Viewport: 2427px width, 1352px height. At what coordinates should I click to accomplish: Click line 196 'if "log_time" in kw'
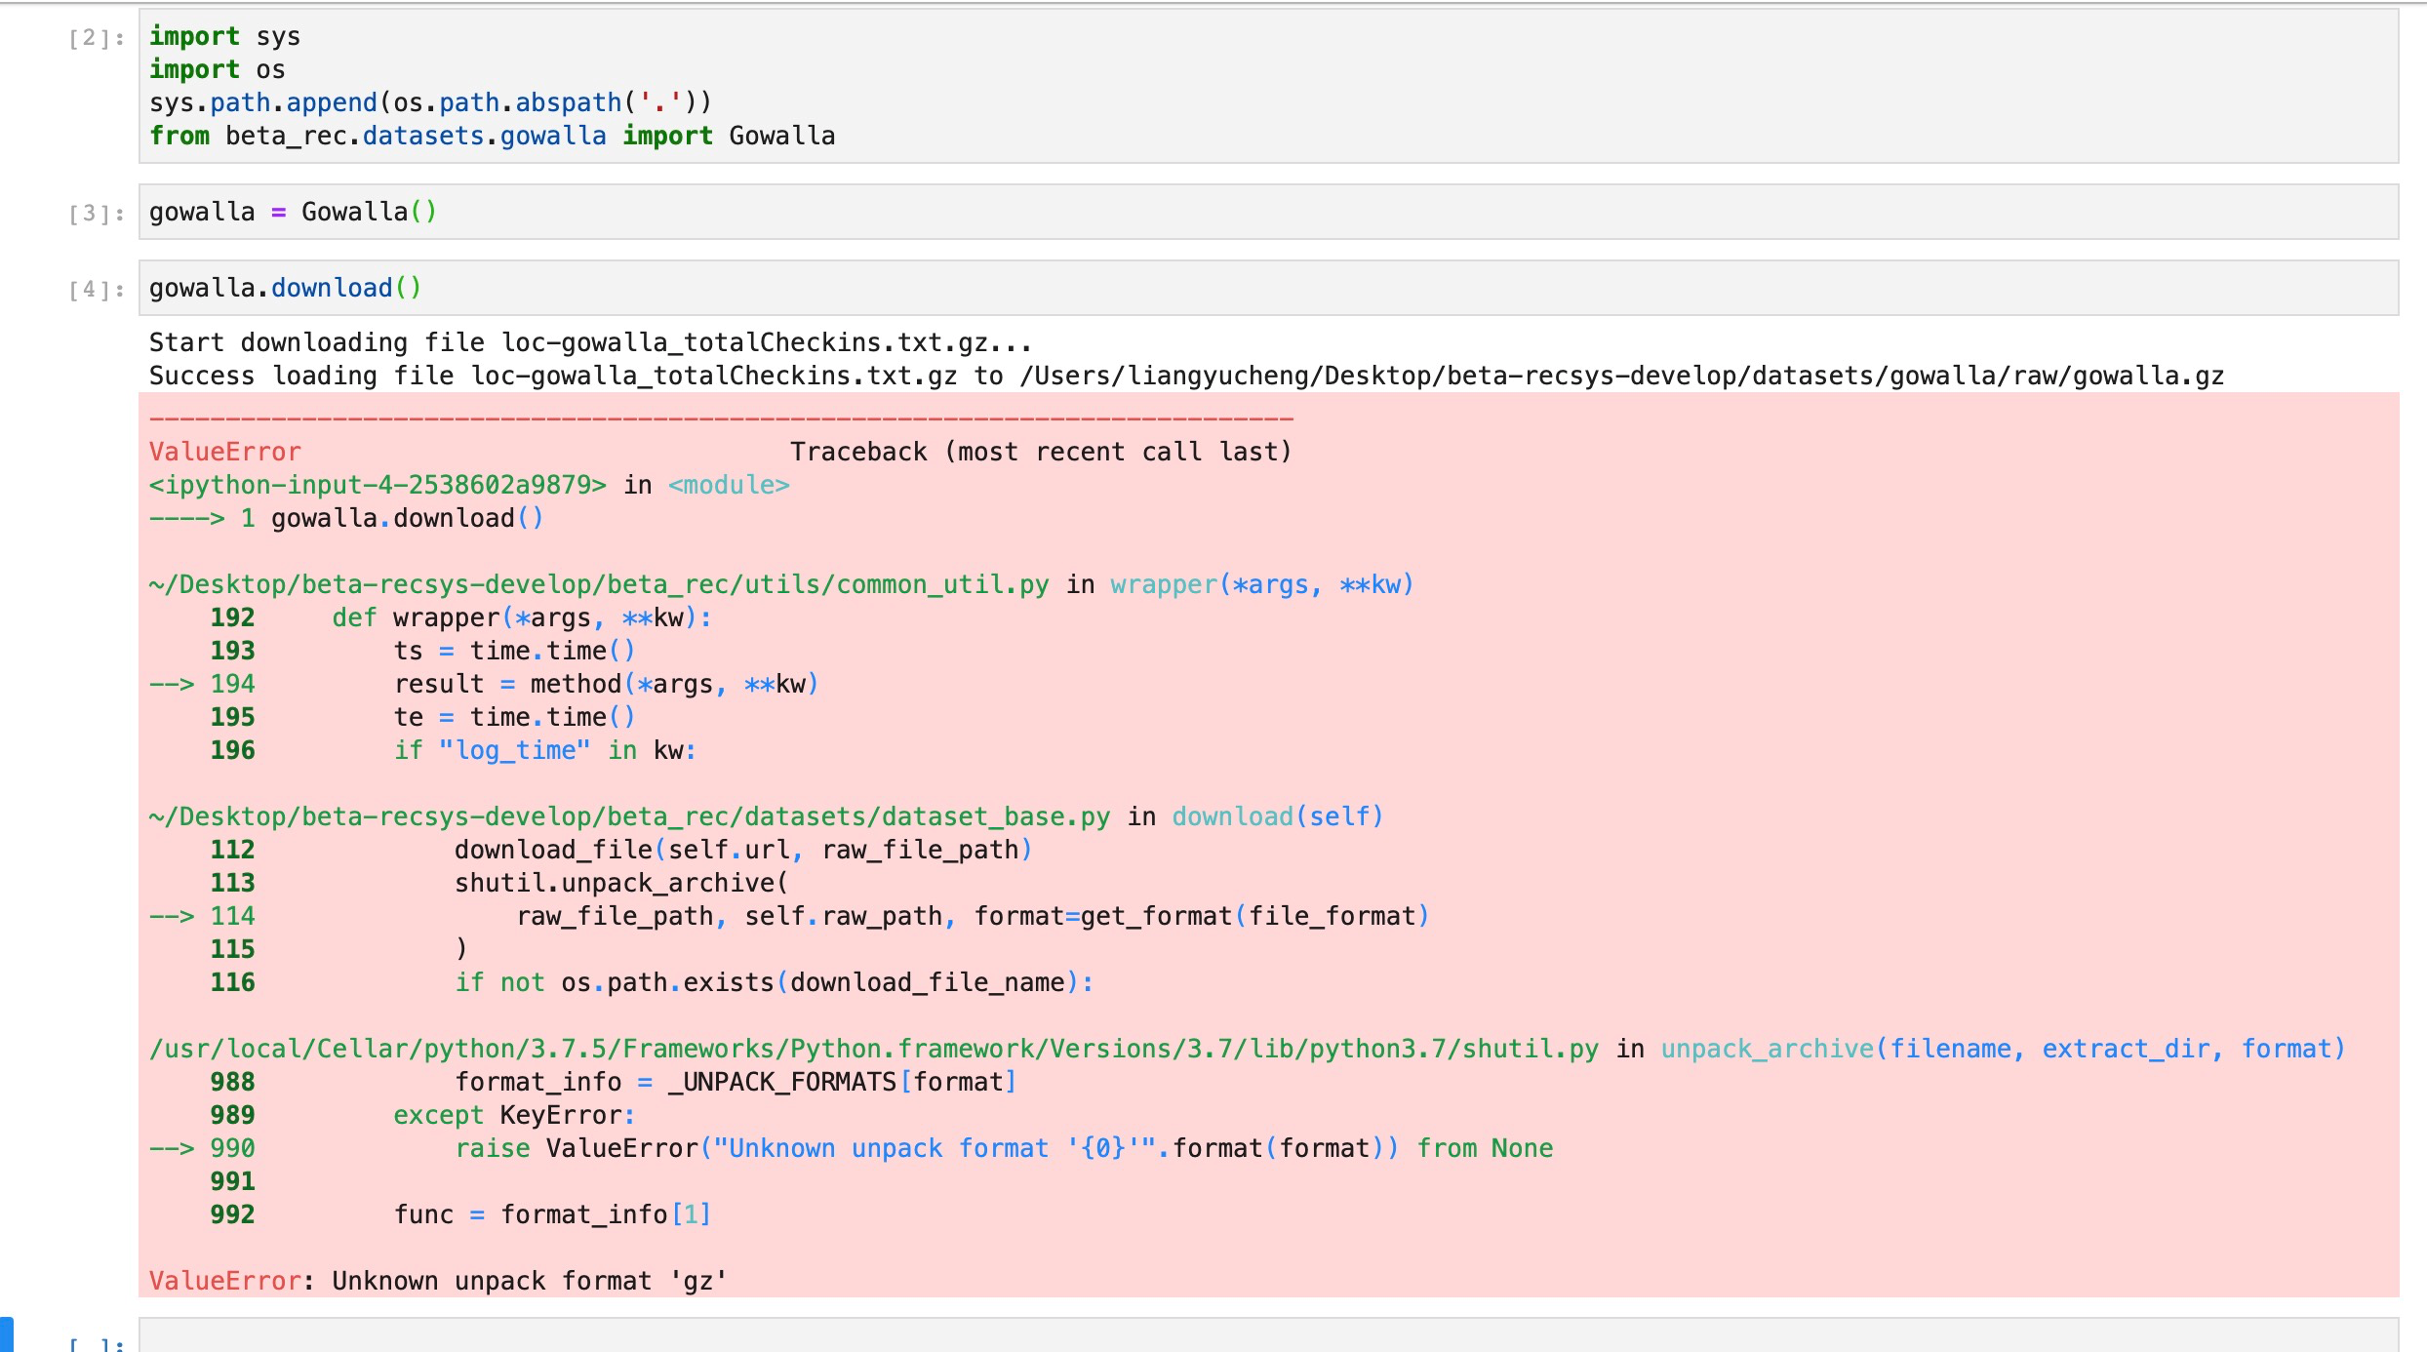tap(454, 750)
